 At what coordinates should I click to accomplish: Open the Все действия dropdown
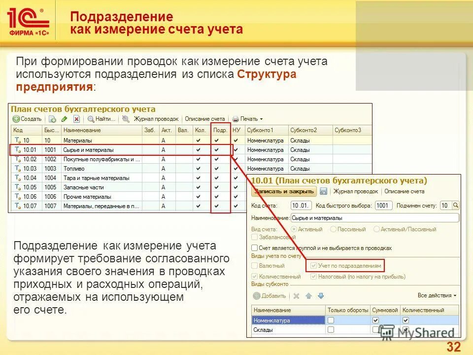(x=437, y=295)
